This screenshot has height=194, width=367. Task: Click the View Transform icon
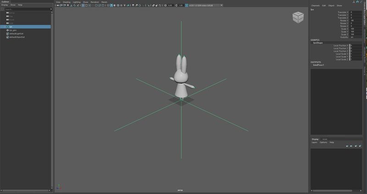point(187,5)
